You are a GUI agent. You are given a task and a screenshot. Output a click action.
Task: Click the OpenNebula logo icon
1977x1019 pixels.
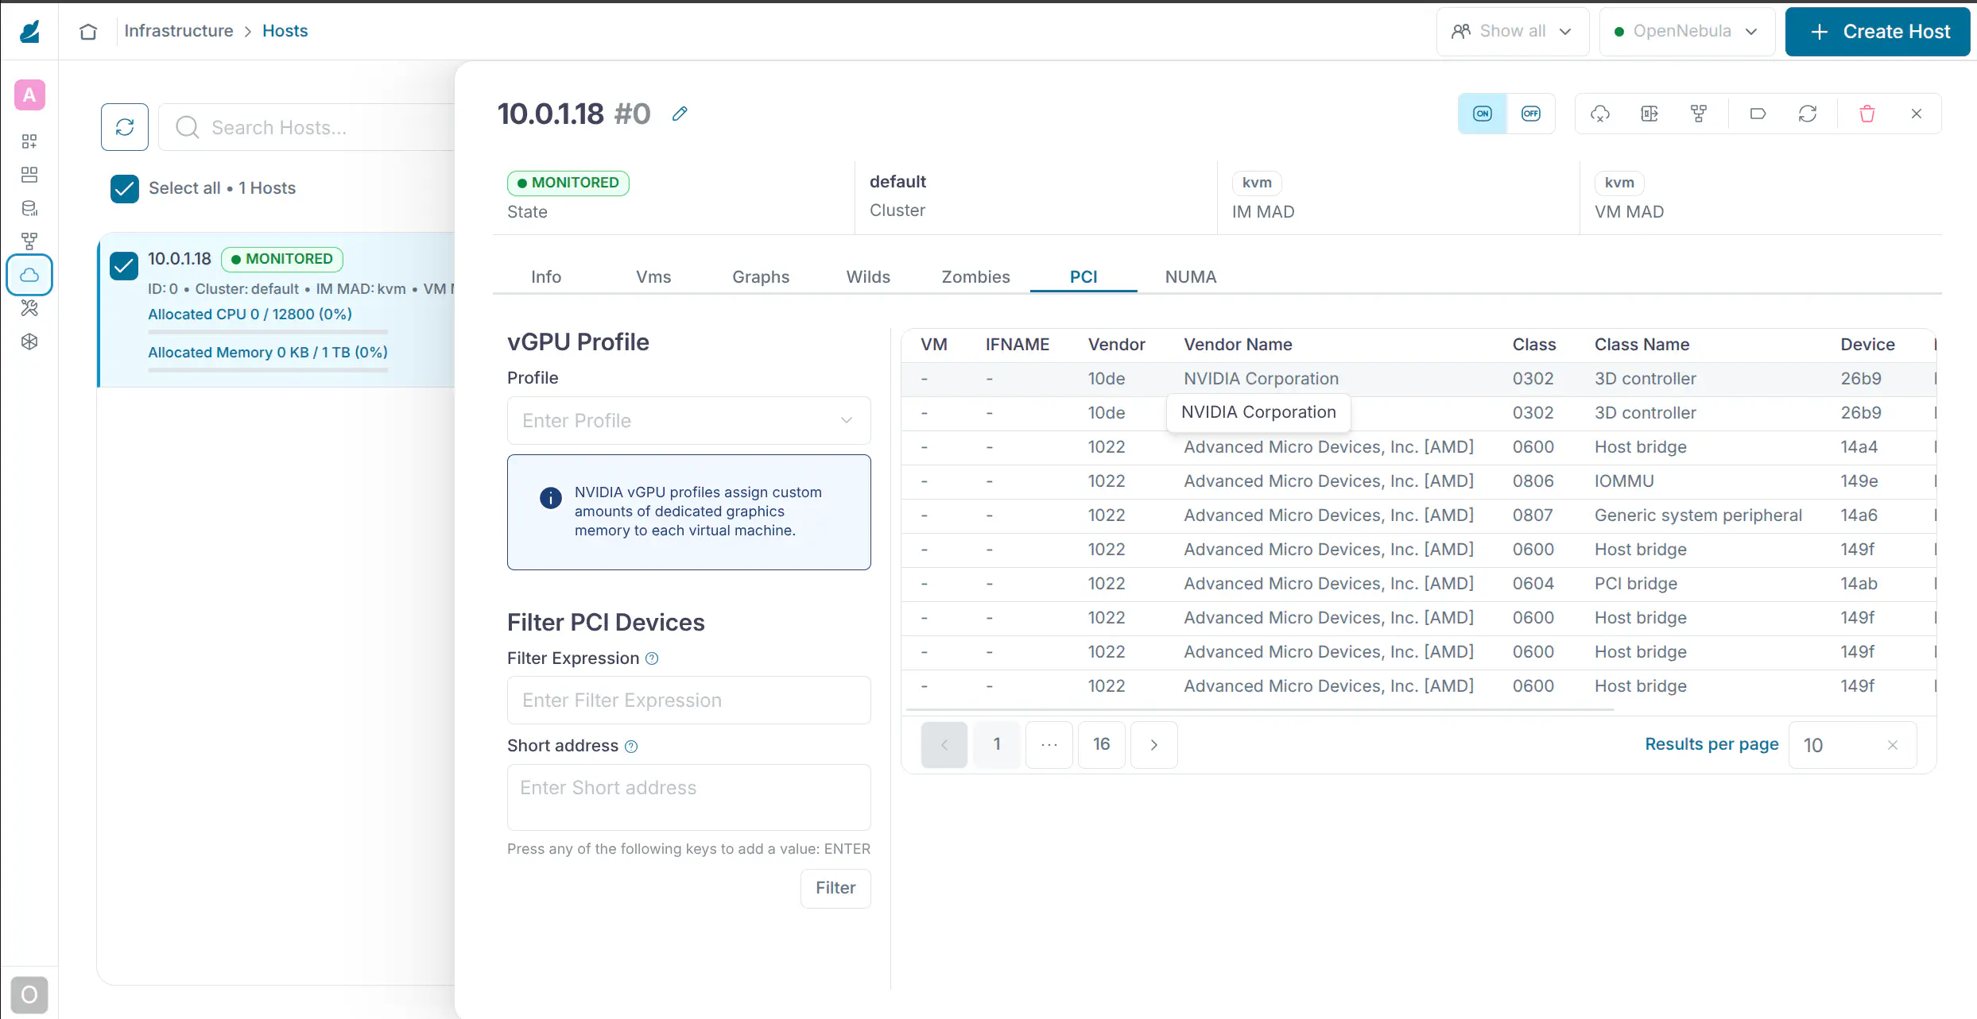[29, 32]
